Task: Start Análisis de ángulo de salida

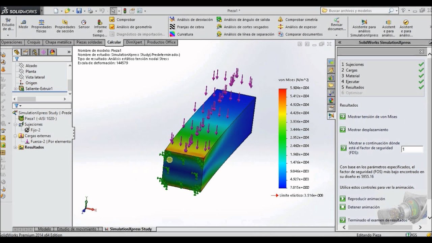Action: pos(243,20)
